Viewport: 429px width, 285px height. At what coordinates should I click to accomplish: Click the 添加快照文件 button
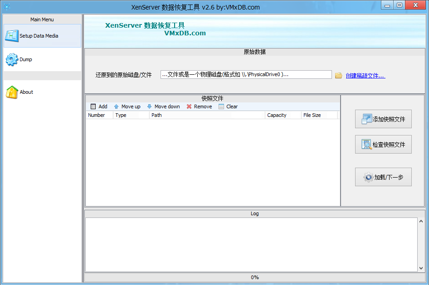tap(383, 119)
